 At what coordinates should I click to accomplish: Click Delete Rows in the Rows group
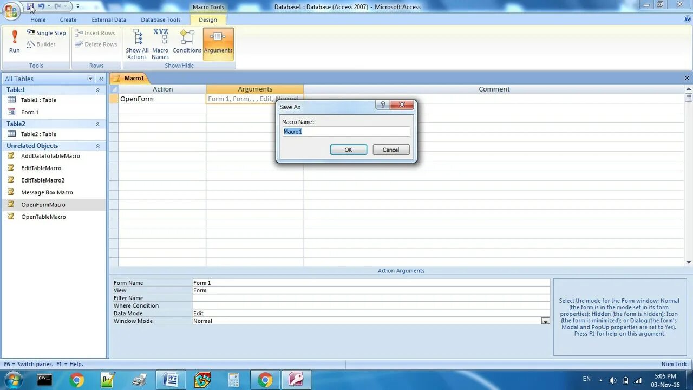(x=96, y=44)
